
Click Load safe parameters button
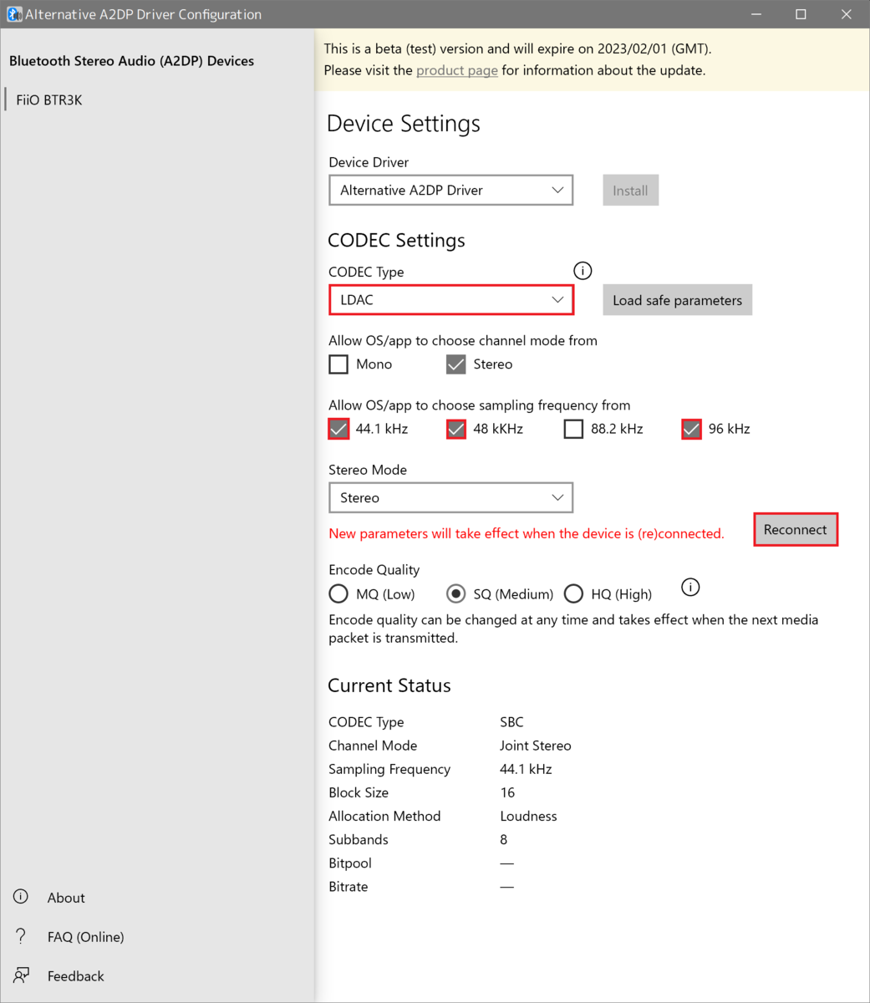coord(677,300)
